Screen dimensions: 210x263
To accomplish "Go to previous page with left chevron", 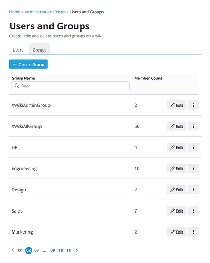I will tap(13, 250).
